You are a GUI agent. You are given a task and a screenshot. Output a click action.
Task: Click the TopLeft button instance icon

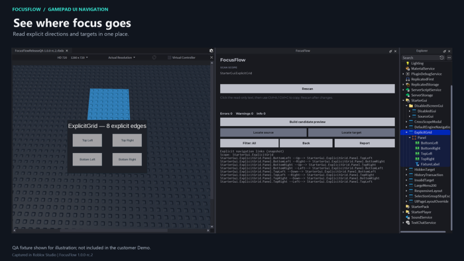(417, 154)
